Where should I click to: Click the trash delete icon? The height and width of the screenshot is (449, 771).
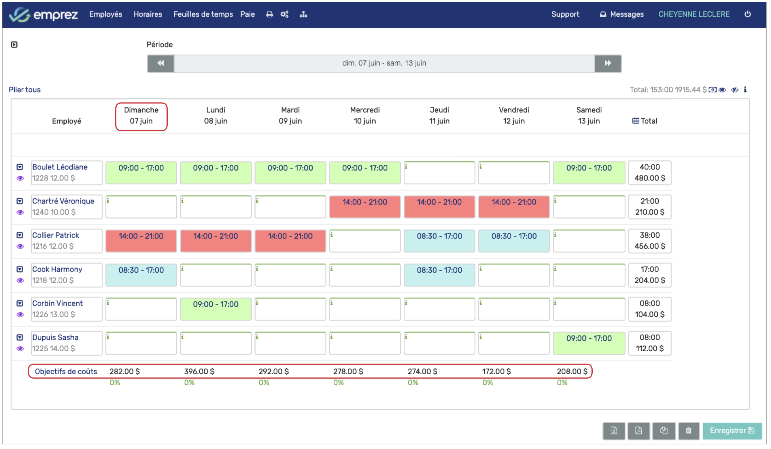(x=688, y=431)
